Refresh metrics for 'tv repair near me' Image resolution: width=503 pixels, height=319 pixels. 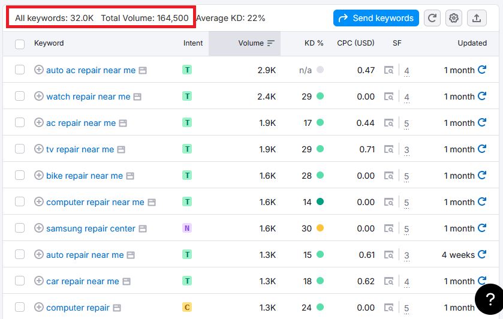[481, 149]
